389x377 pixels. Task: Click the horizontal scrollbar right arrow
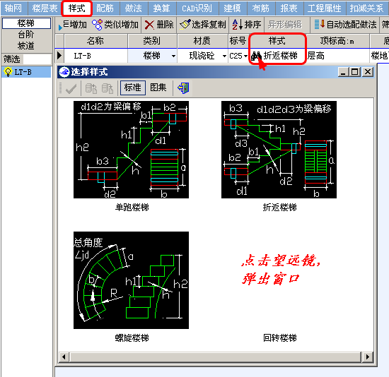click(367, 357)
